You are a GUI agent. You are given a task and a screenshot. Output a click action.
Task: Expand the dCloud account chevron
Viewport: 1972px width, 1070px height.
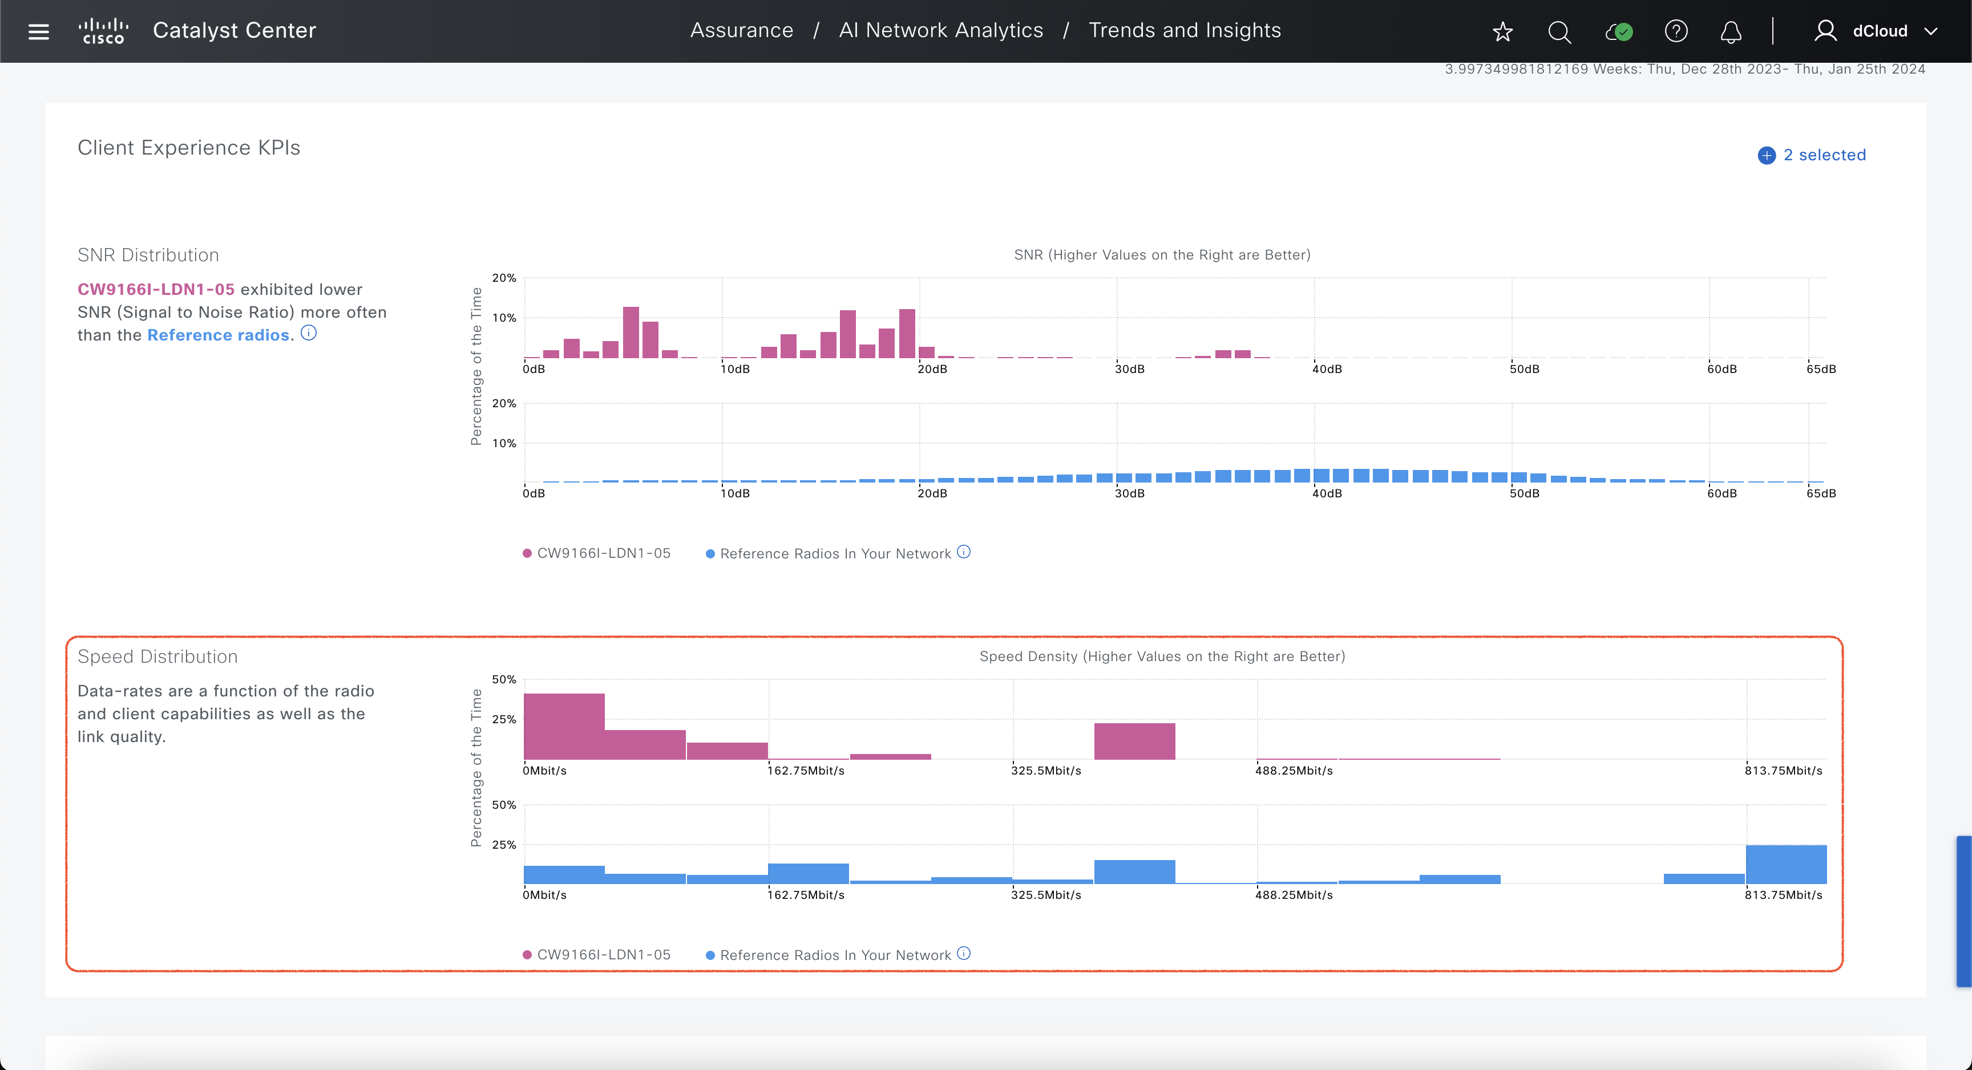pos(1931,31)
